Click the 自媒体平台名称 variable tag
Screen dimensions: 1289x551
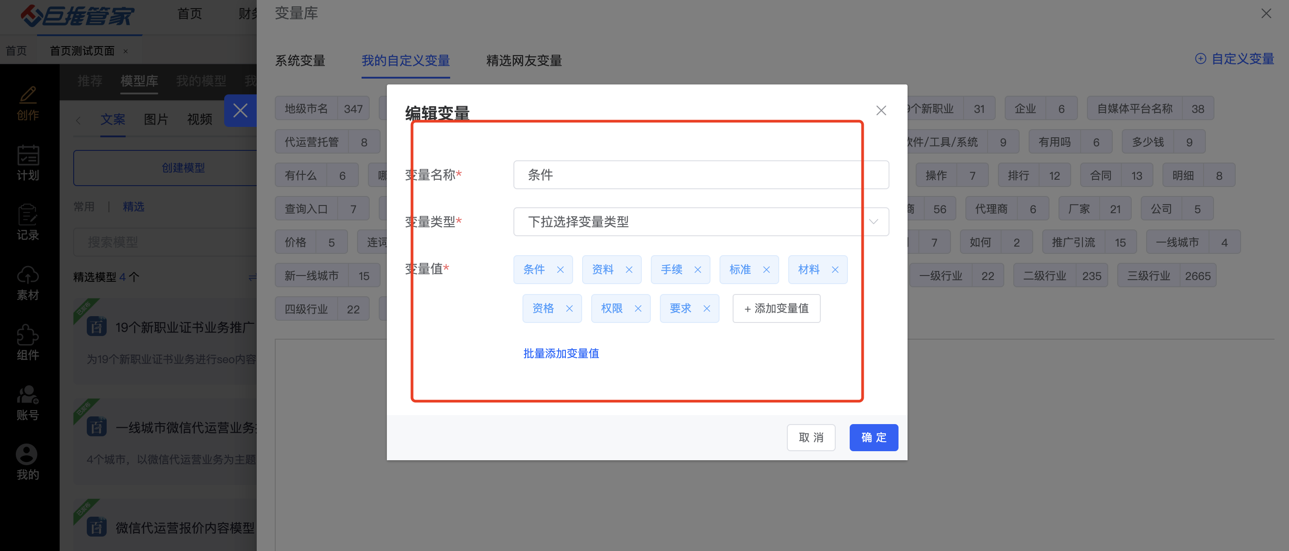1150,108
